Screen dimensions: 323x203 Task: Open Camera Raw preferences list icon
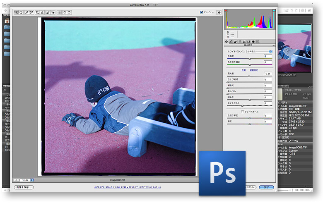tap(59, 13)
